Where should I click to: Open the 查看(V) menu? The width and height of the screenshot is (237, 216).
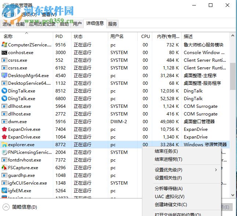[x=49, y=15]
